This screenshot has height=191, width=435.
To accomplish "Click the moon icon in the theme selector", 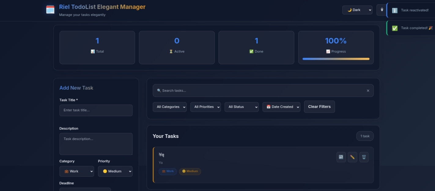I will (349, 10).
